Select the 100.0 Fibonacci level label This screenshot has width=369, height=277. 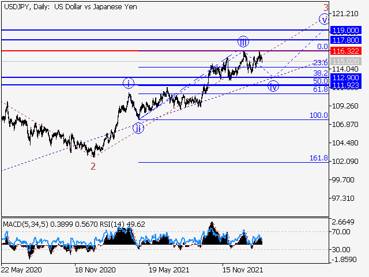[x=318, y=115]
